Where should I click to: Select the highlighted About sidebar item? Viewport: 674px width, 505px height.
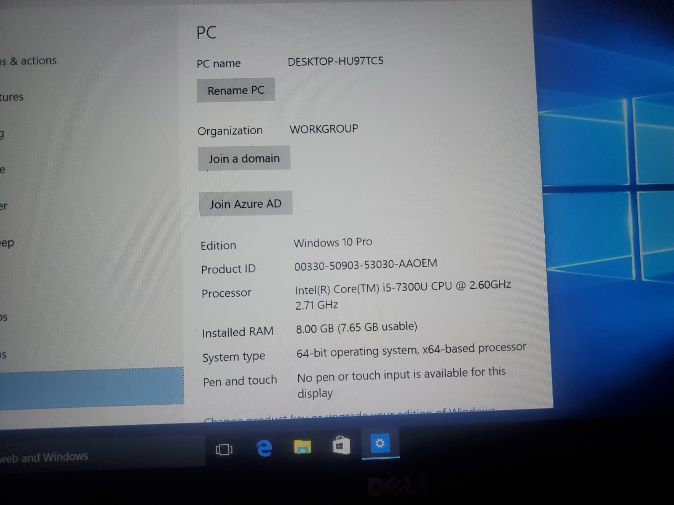[x=92, y=388]
